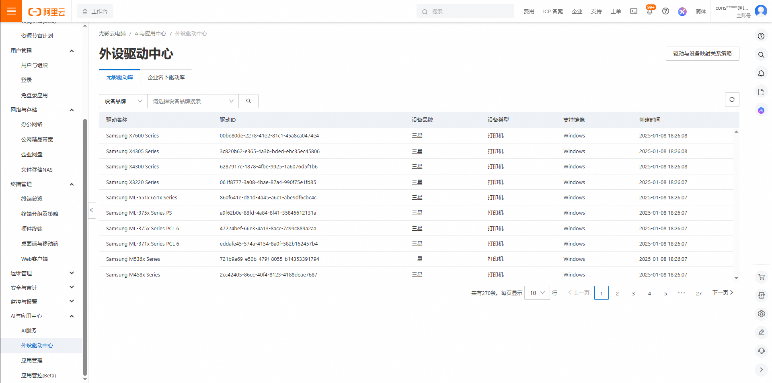Screen dimensions: 772x383
Task: Click the user avatar icon
Action: (761, 11)
